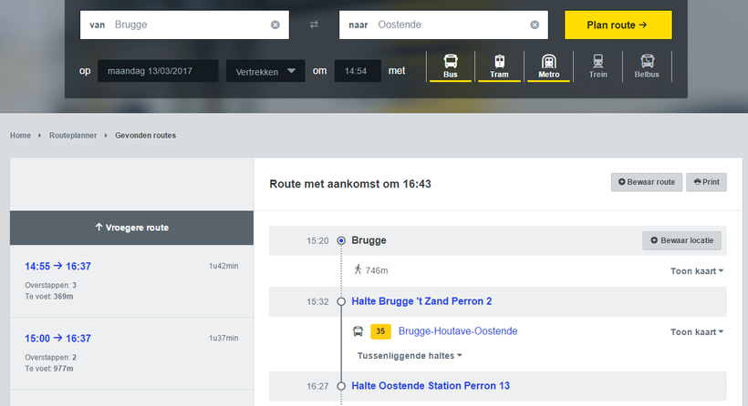The image size is (748, 406).
Task: Toggle the Tram transport option
Action: (x=499, y=66)
